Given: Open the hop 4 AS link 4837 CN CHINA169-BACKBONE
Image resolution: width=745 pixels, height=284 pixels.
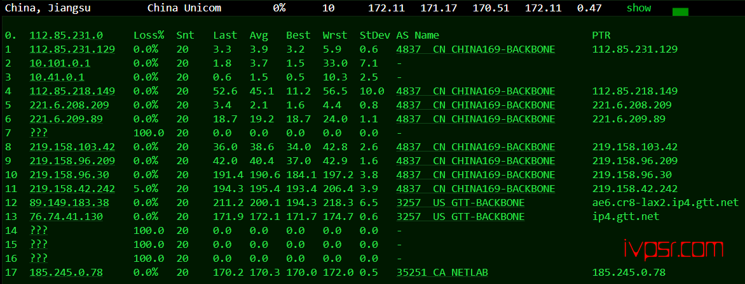Looking at the screenshot, I should (x=475, y=91).
